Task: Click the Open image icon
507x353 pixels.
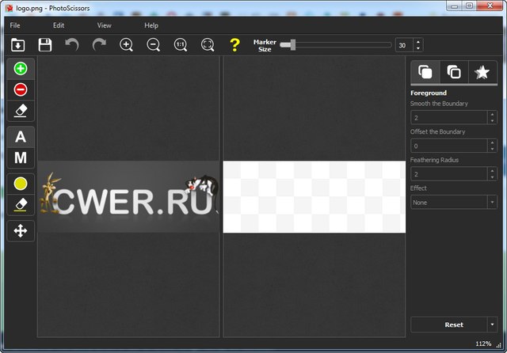Action: (x=18, y=45)
